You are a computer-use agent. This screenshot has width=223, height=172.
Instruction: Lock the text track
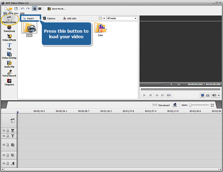point(8,136)
